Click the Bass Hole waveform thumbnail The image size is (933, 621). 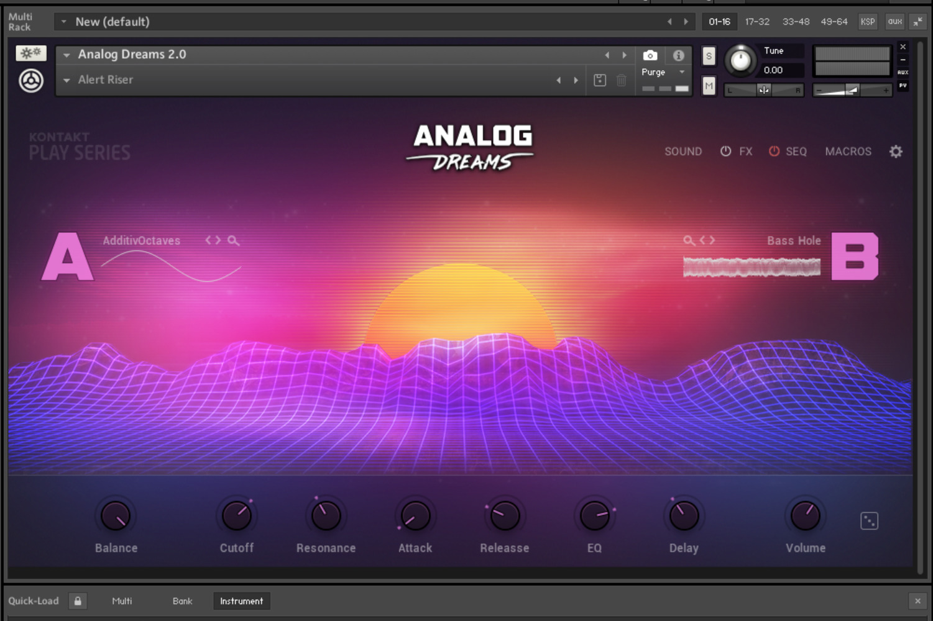point(751,267)
